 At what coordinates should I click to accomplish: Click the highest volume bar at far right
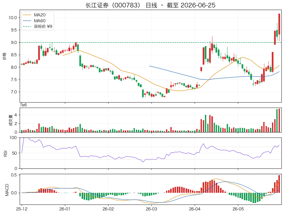(279, 120)
